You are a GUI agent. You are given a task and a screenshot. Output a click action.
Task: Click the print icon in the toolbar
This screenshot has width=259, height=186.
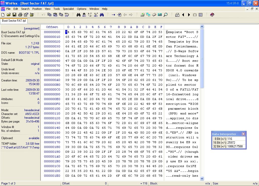[x=20, y=15]
